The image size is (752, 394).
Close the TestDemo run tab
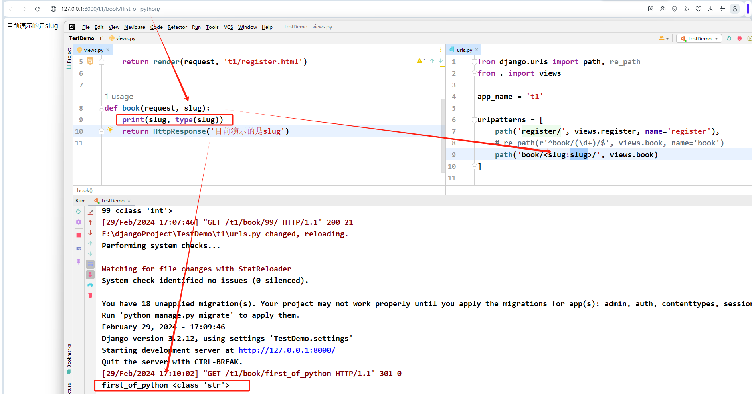pyautogui.click(x=129, y=201)
